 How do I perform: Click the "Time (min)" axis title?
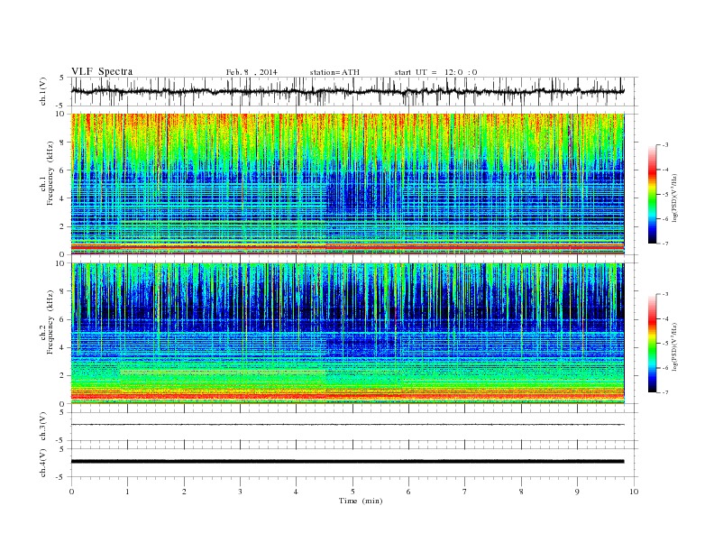click(x=361, y=501)
